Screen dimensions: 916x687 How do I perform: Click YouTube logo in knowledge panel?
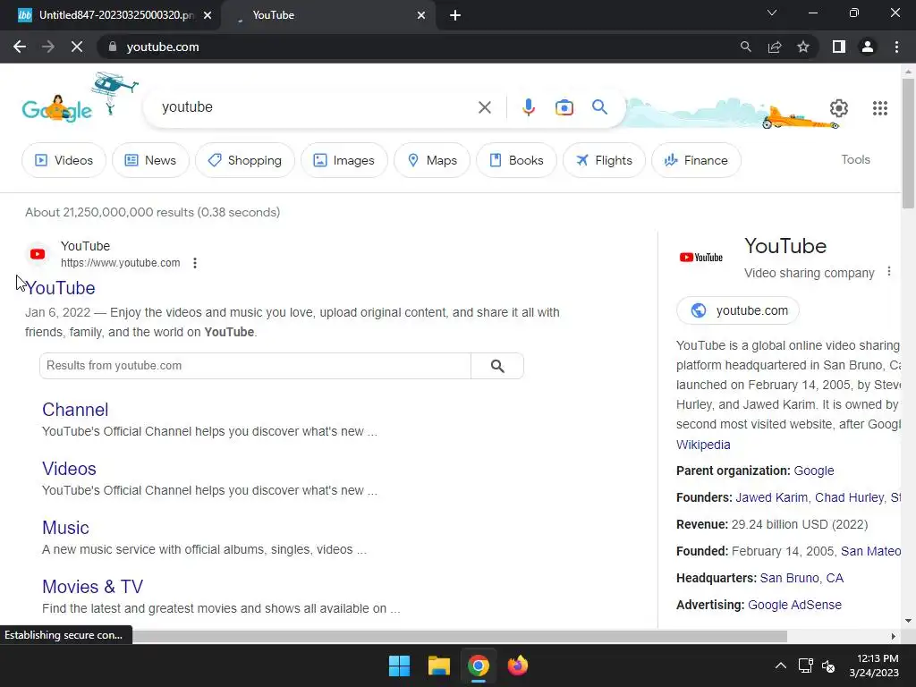point(701,257)
